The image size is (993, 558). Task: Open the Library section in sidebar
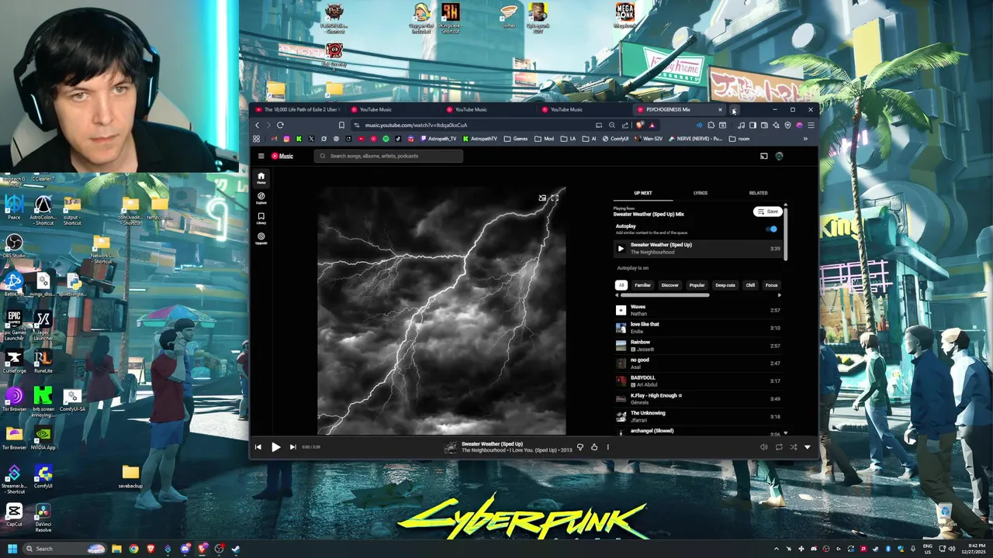point(261,218)
